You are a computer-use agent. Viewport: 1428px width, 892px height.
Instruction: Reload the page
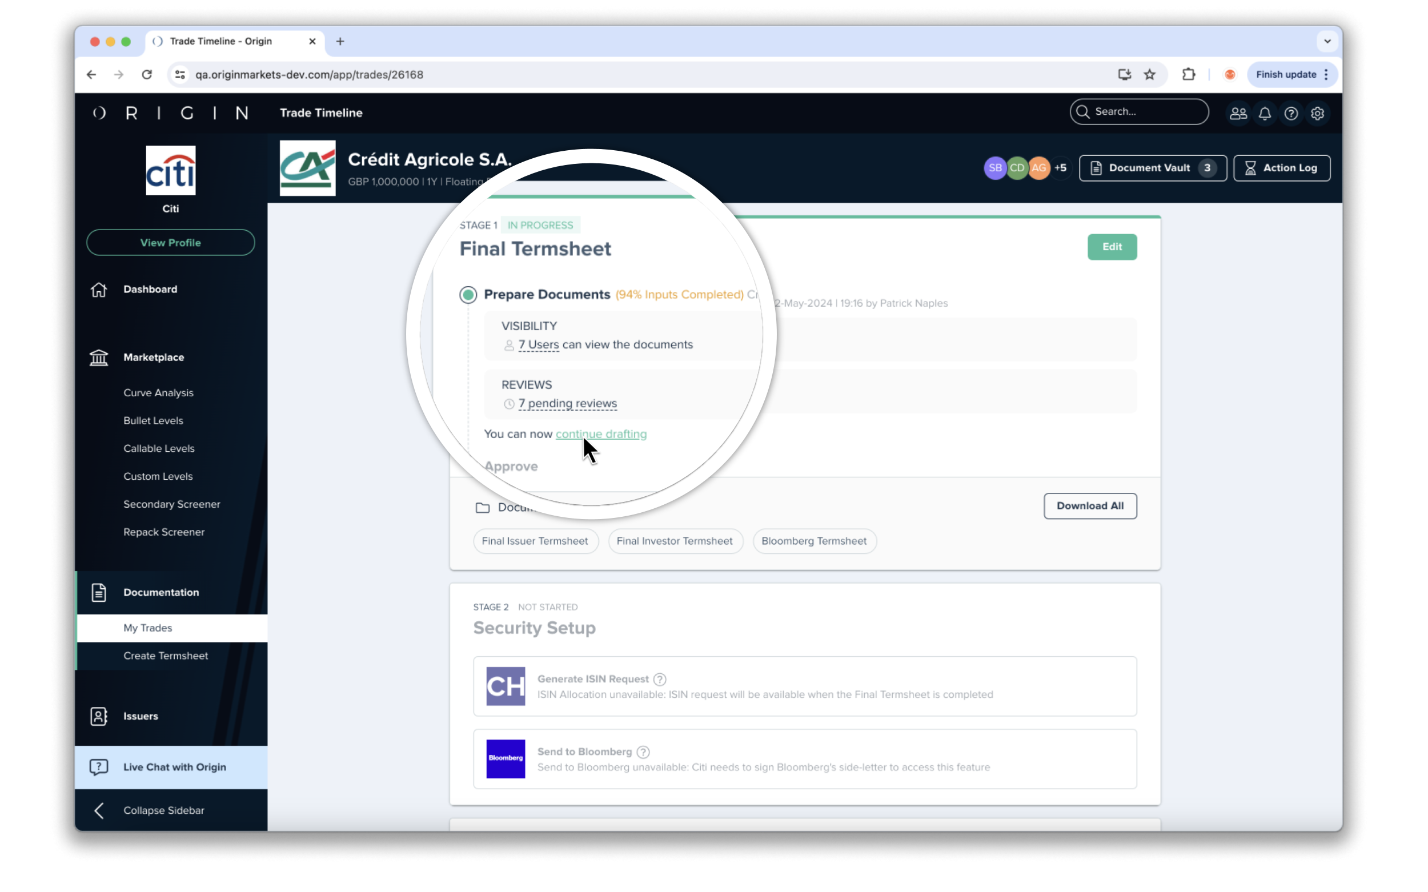pos(147,74)
